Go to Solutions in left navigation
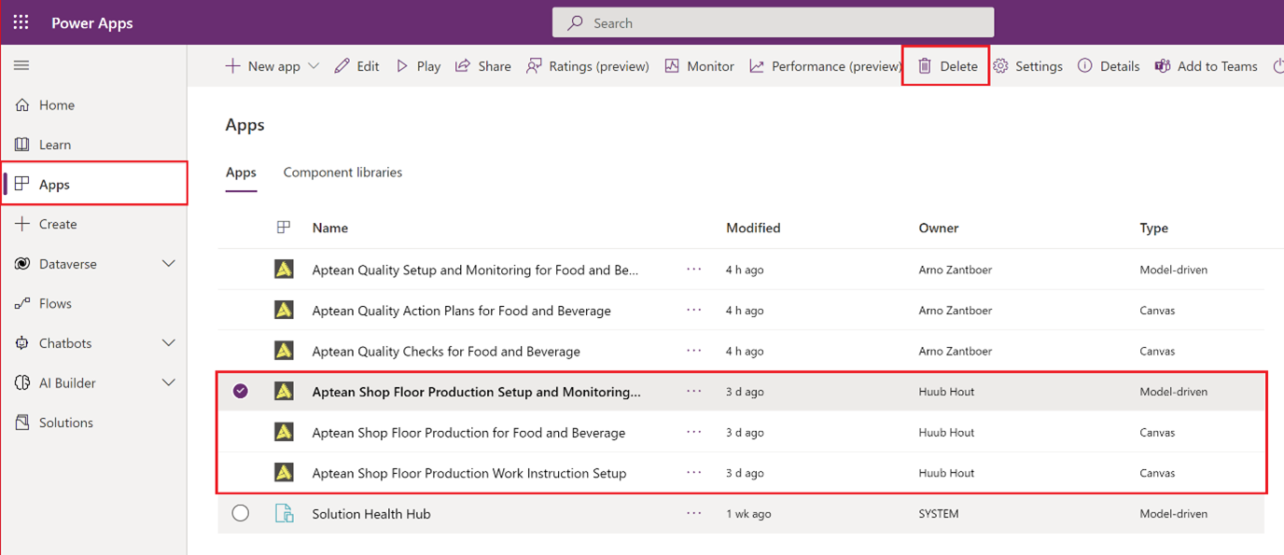The width and height of the screenshot is (1284, 555). pyautogui.click(x=65, y=423)
